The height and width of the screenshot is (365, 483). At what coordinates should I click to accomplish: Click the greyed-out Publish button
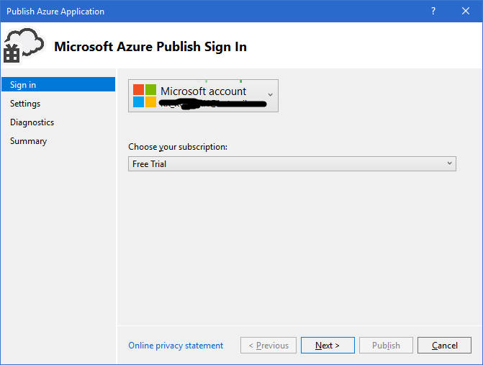point(386,346)
